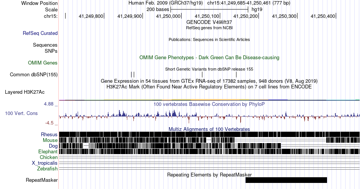Image resolution: width=360 pixels, height=189 pixels.
Task: Click the X_tropicalis species label
Action: pos(45,163)
